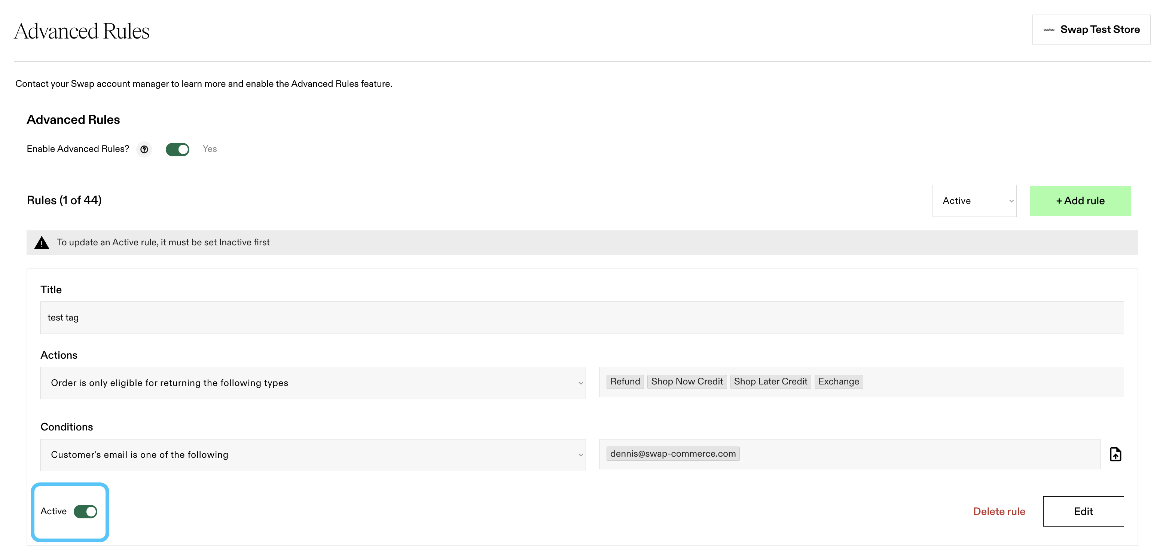Click the file upload icon beside email condition
The width and height of the screenshot is (1166, 555).
[x=1115, y=454]
